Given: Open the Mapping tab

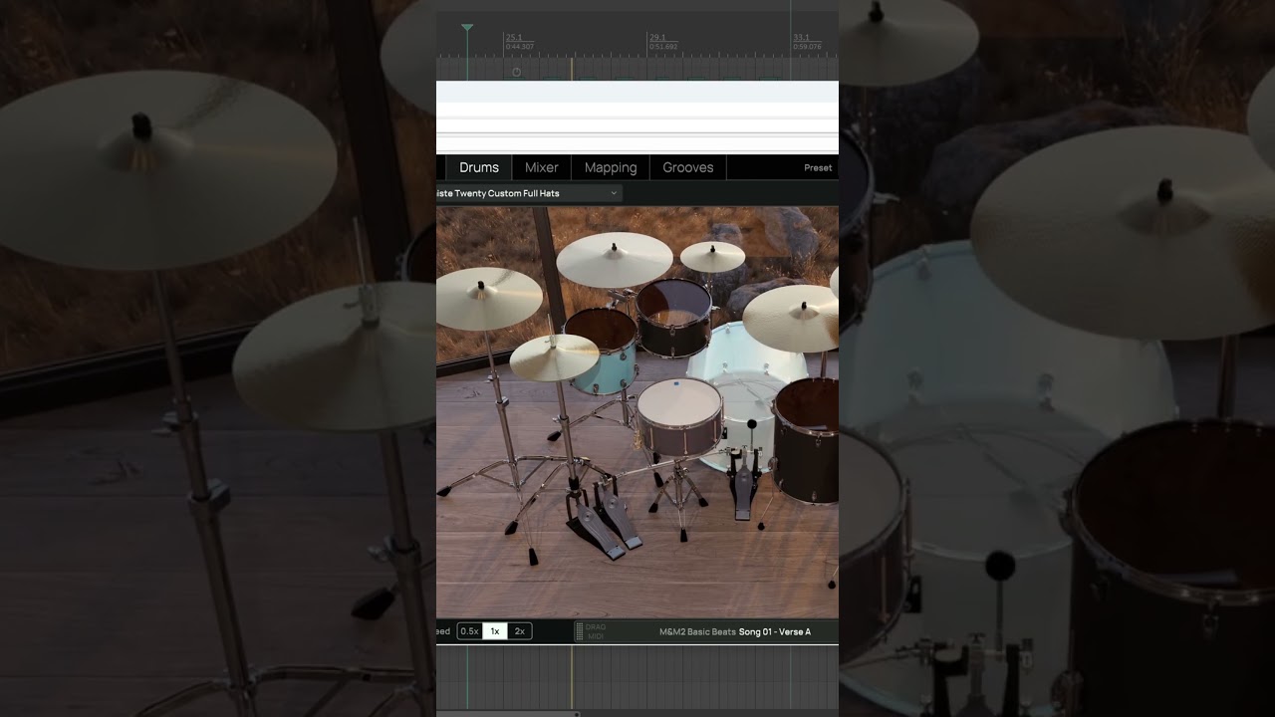Looking at the screenshot, I should pos(611,167).
